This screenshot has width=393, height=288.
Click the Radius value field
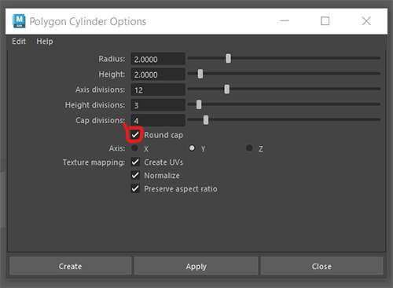point(158,59)
